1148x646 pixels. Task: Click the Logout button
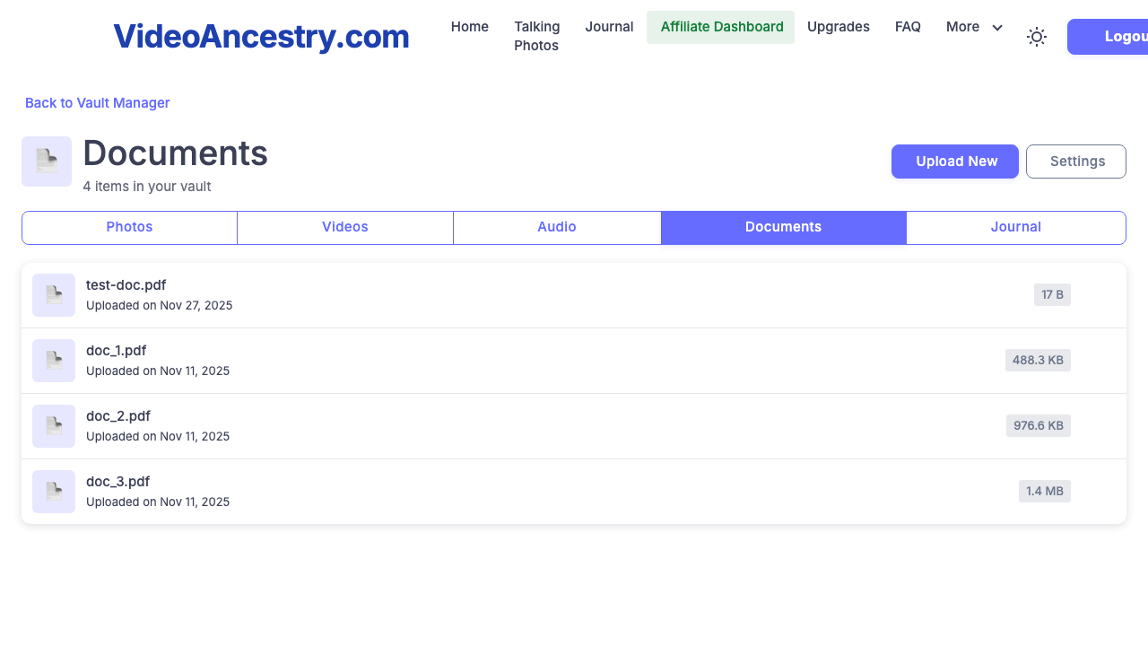click(x=1112, y=37)
